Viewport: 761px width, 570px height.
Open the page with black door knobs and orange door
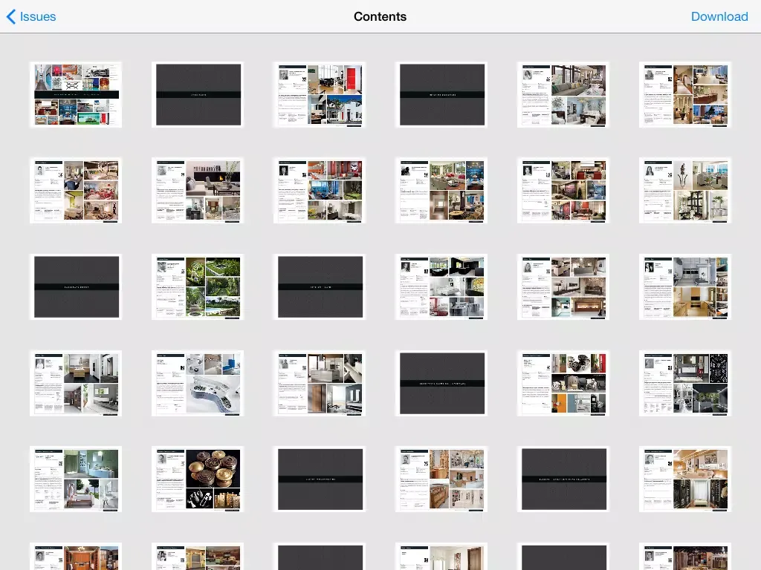pos(563,384)
